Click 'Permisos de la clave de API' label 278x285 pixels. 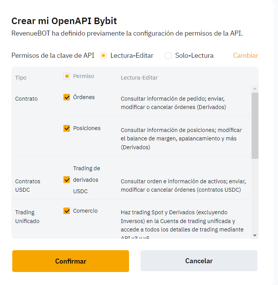point(53,55)
